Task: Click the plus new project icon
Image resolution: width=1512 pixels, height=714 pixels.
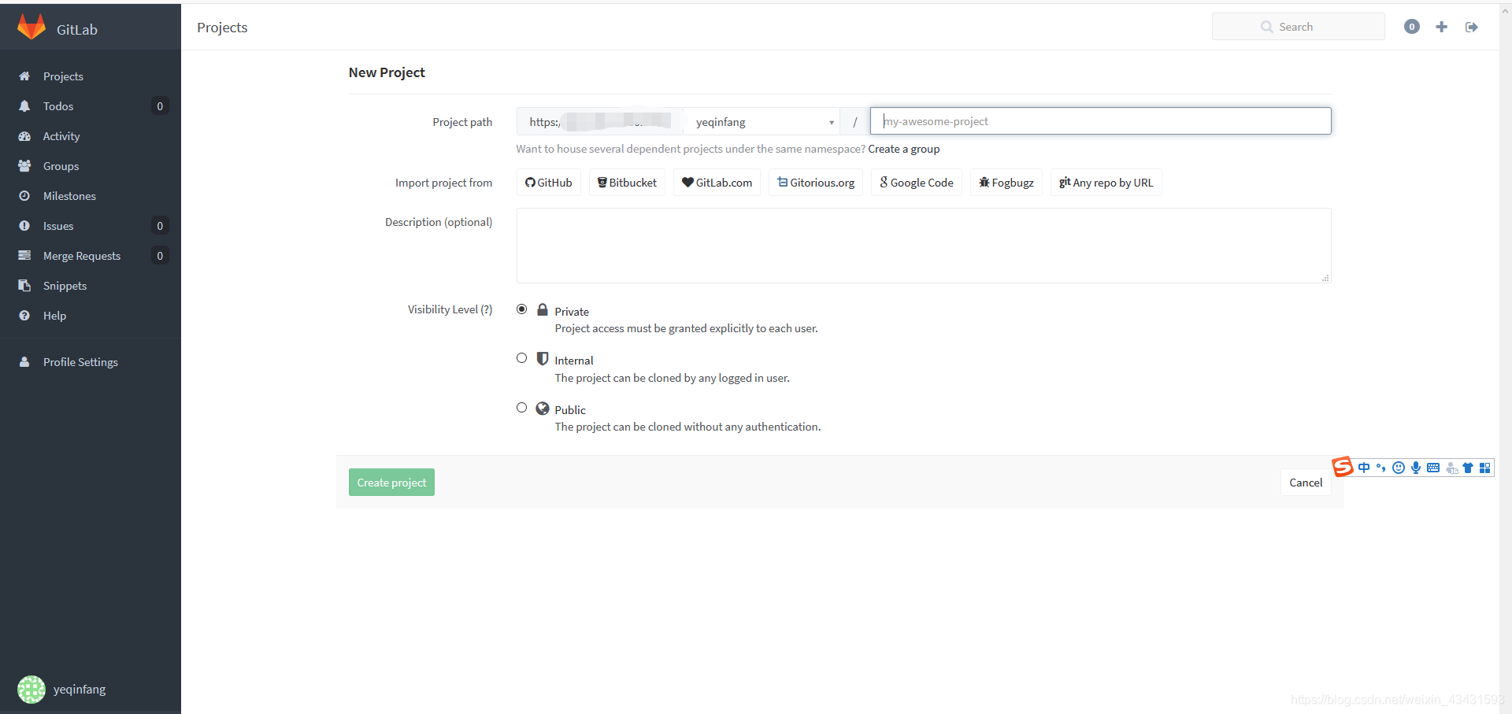Action: tap(1442, 27)
